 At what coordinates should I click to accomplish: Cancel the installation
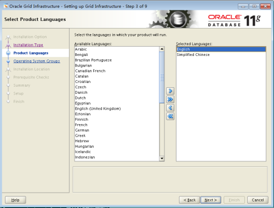coord(258,200)
